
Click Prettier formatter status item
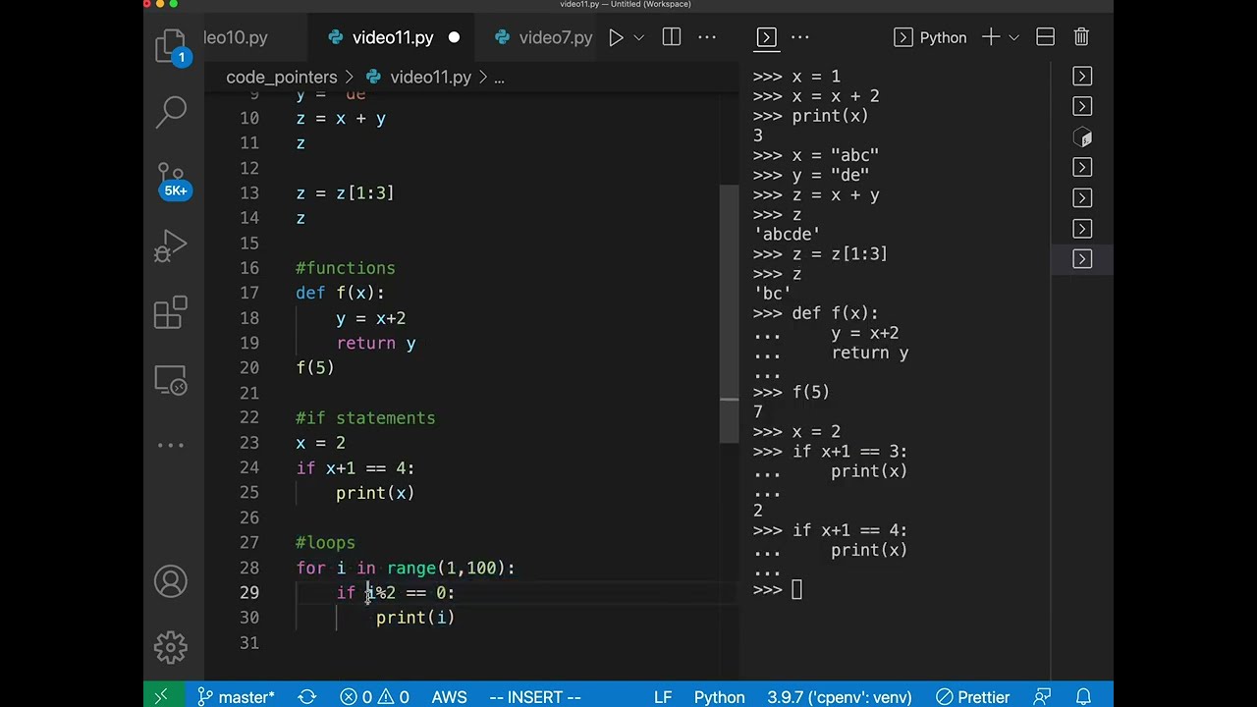973,696
